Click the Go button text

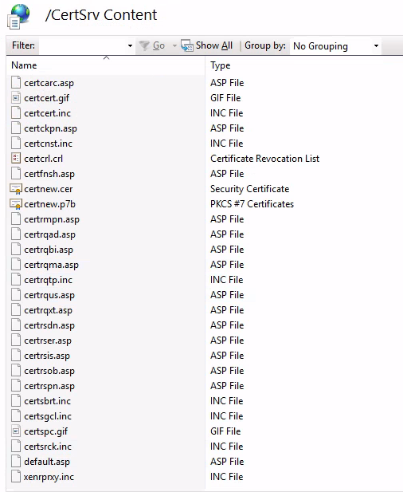point(158,45)
